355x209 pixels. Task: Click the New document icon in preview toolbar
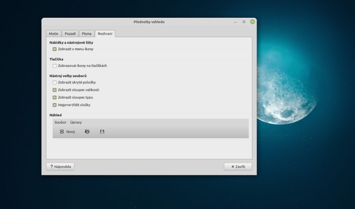(62, 132)
